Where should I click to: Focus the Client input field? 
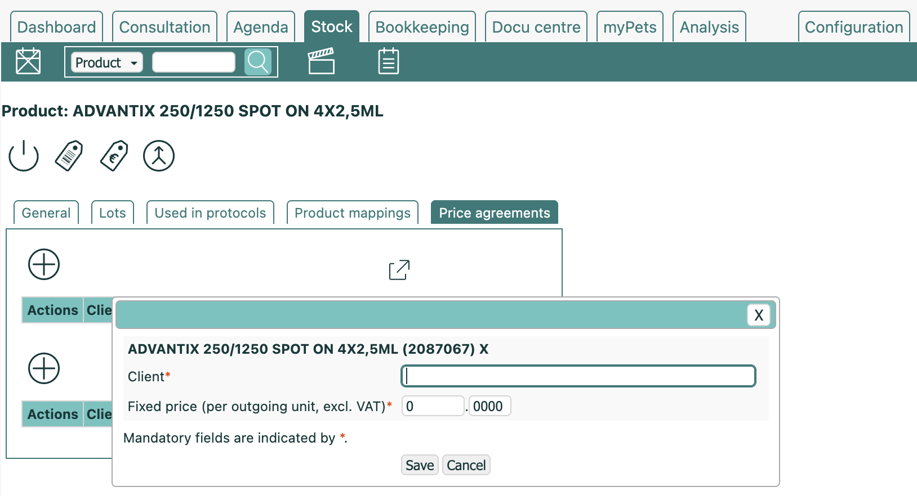click(x=578, y=376)
